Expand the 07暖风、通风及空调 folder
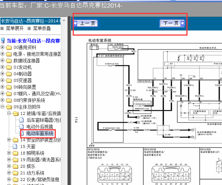 coord(2,93)
